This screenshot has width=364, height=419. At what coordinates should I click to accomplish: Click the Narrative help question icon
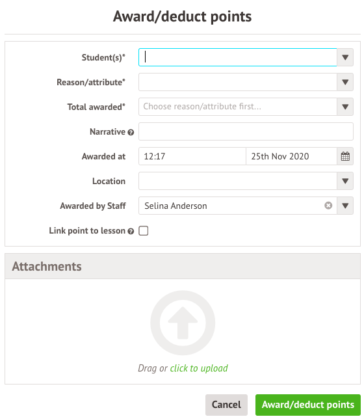point(131,132)
